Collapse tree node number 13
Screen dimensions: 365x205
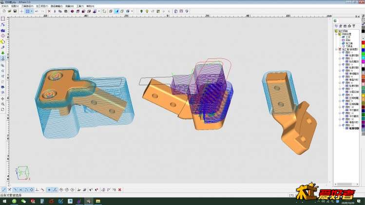[x=340, y=125]
